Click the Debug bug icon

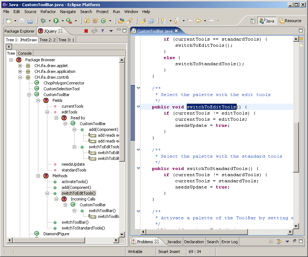tap(43, 21)
